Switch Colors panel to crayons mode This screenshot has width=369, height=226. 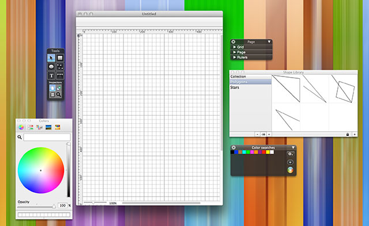click(x=58, y=127)
